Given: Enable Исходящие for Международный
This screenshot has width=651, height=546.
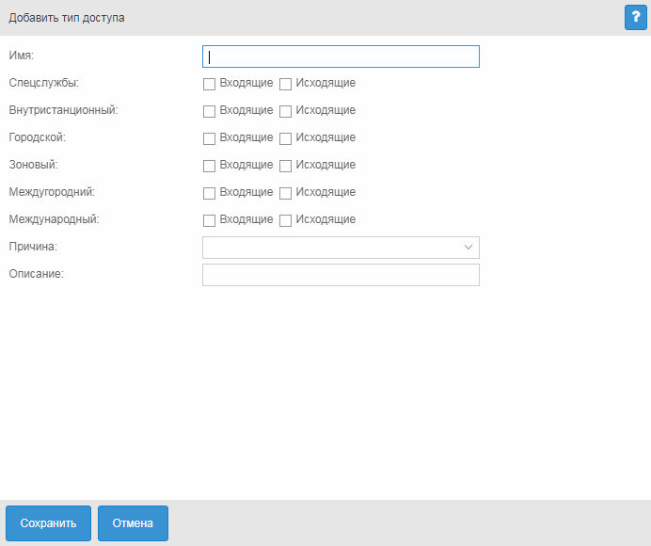Looking at the screenshot, I should [x=286, y=220].
